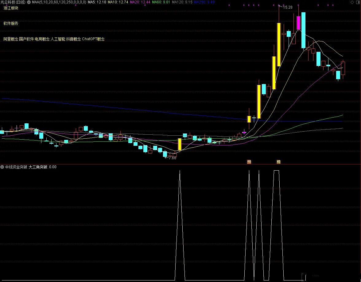Click the 阿里概念 concept tag
Screen dimensions: 361x282
[x=11, y=39]
